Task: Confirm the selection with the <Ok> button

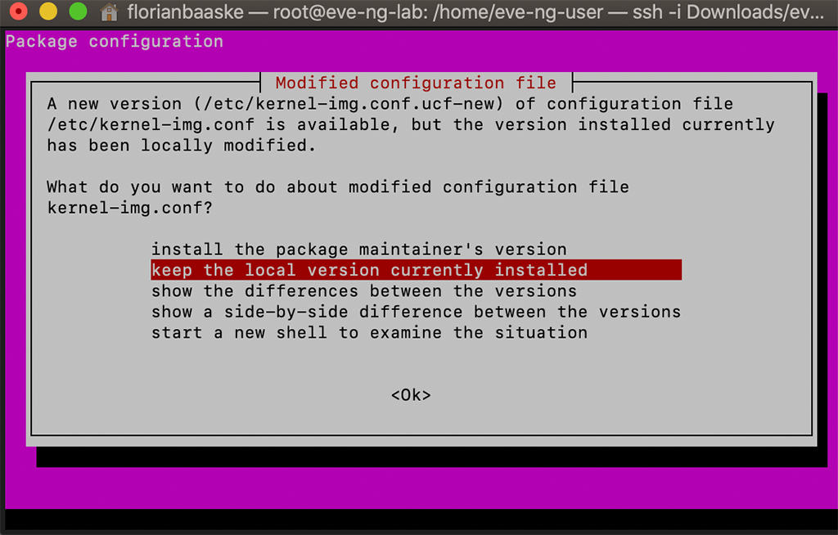Action: pos(411,395)
